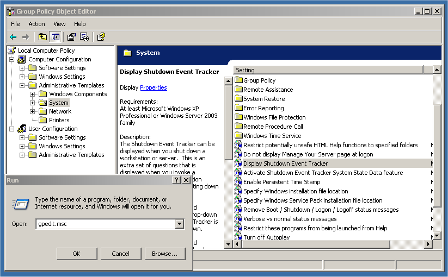
Task: Open the Properties toolbar icon
Action: (71, 37)
